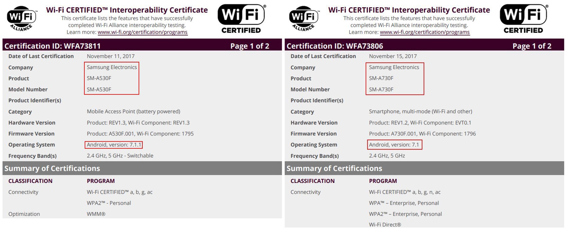566x229 pixels.
Task: Click the hardware version EVT0.1 line
Action: click(x=420, y=123)
